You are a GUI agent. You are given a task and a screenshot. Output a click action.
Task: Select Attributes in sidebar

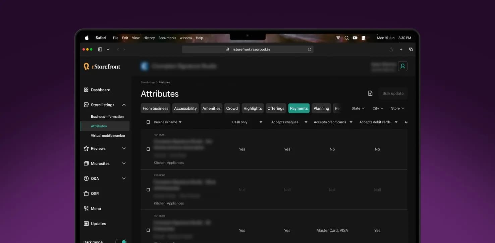coord(105,126)
